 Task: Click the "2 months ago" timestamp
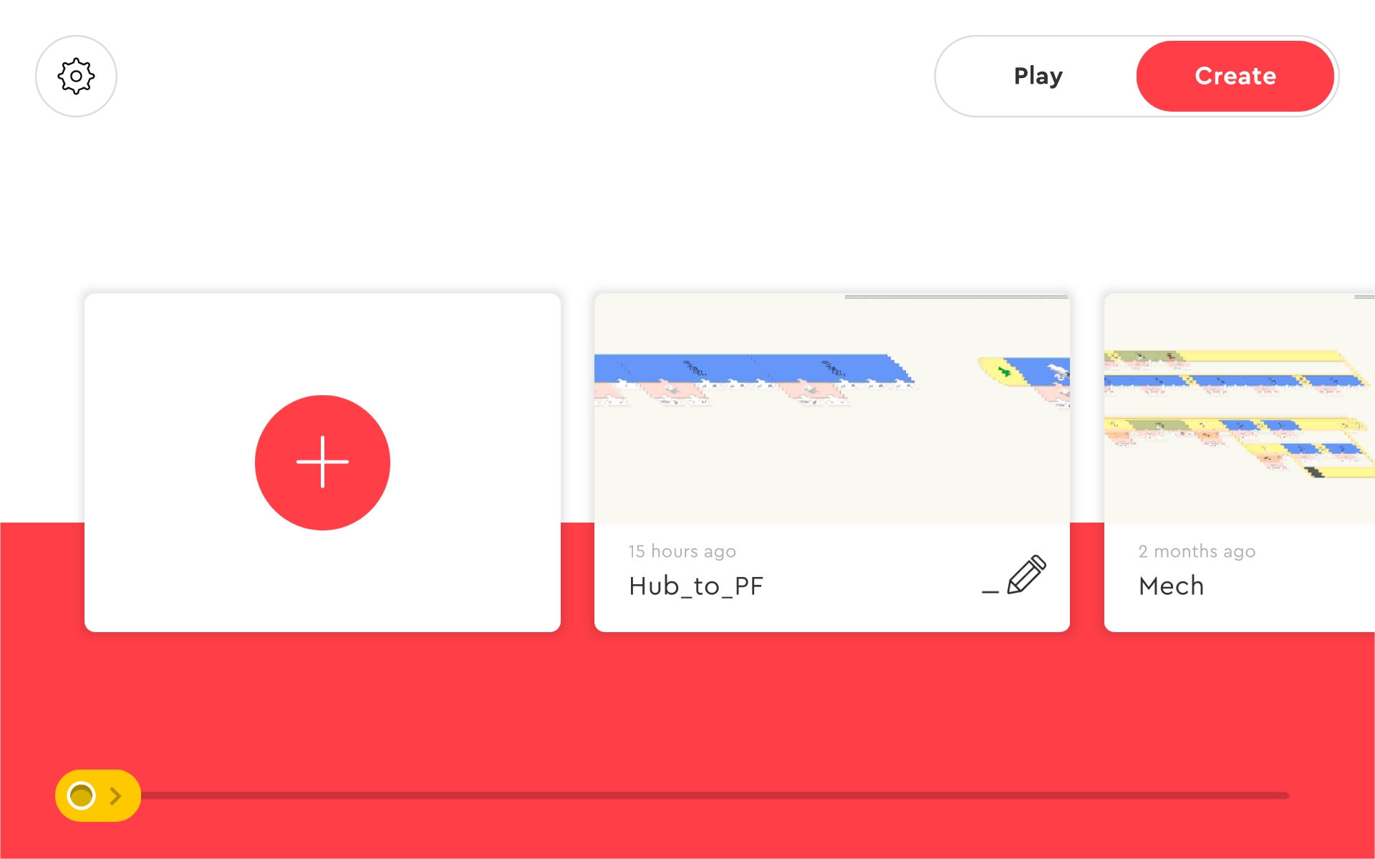pyautogui.click(x=1197, y=551)
